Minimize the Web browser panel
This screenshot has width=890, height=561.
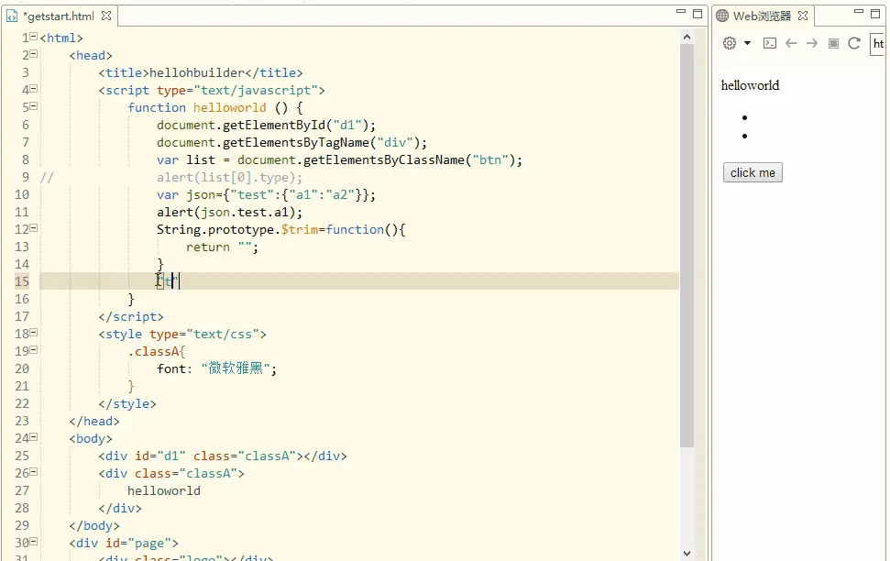point(859,12)
